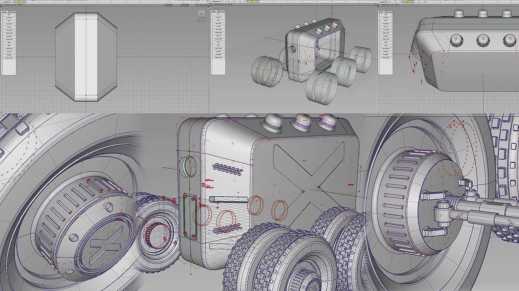
Task: Select Point Clouds in Back view palette
Action: point(9,58)
